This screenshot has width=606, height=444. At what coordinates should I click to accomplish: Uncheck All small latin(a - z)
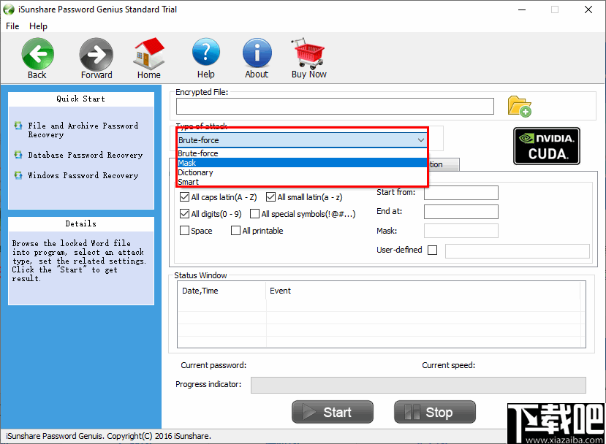(270, 197)
